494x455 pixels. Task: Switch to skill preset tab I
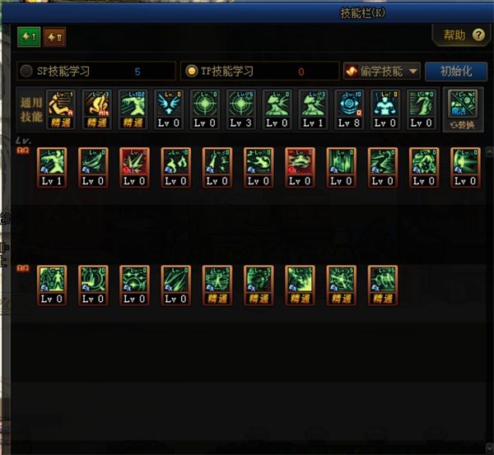(29, 37)
